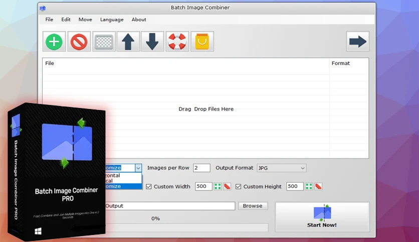
Task: Open the Edit menu
Action: 66,19
